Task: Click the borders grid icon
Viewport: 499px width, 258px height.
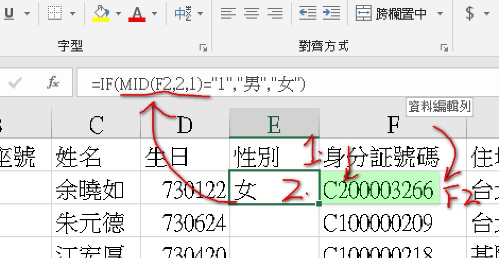Action: click(x=55, y=13)
